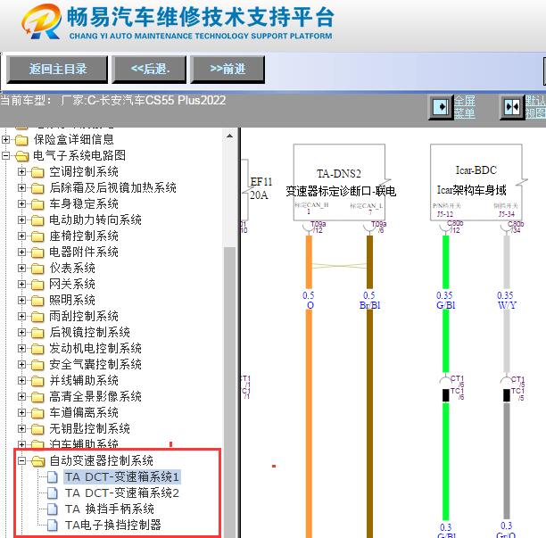Click TA DCT-变速箱系统1 document icon
The width and height of the screenshot is (546, 538).
[x=53, y=476]
